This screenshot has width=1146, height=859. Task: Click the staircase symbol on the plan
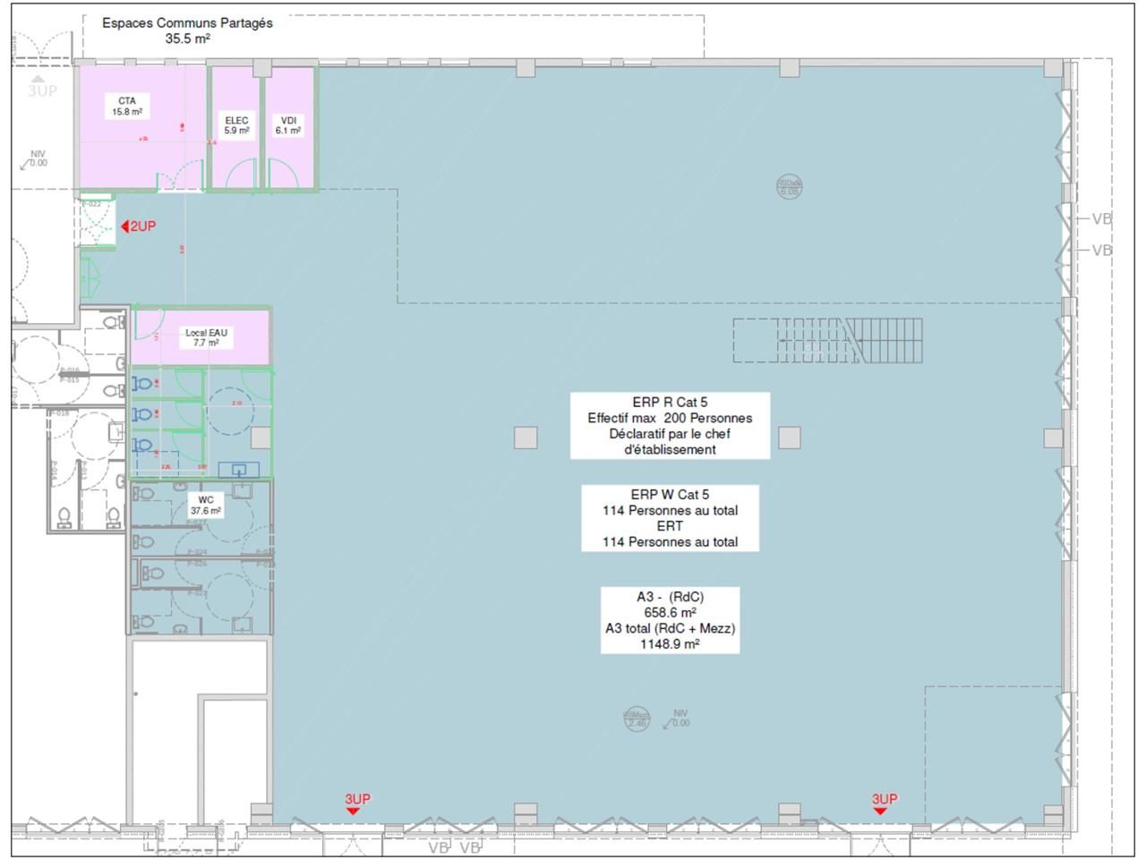tap(828, 343)
